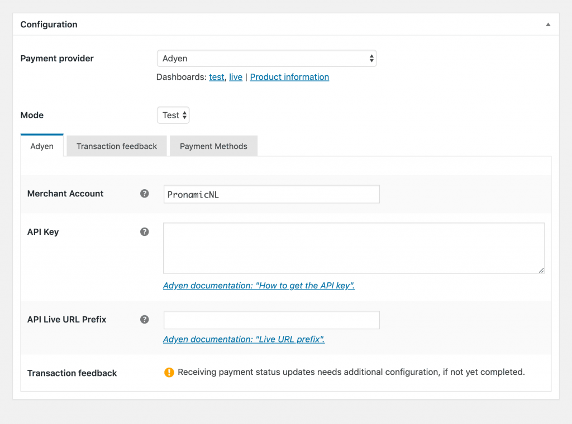
Task: Collapse the Configuration panel with the arrow
Action: 548,25
